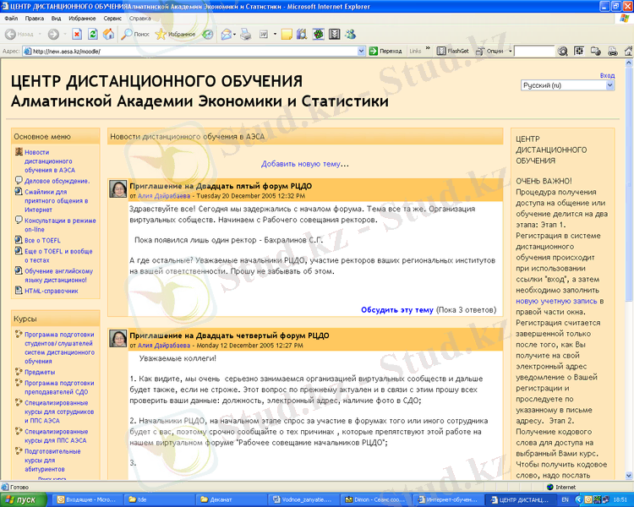Click the новую учетную запись link

tap(556, 301)
